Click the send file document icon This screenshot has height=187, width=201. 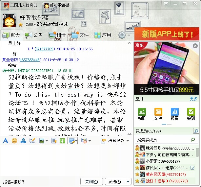(54, 141)
